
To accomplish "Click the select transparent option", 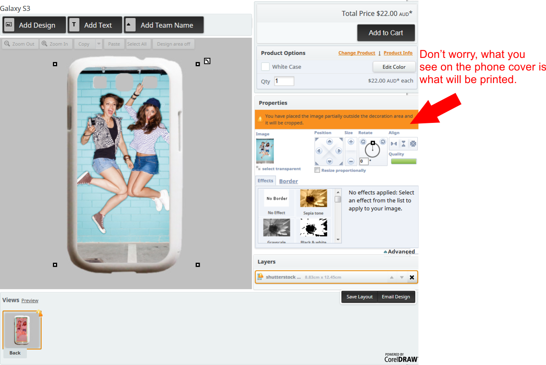I will tap(281, 169).
